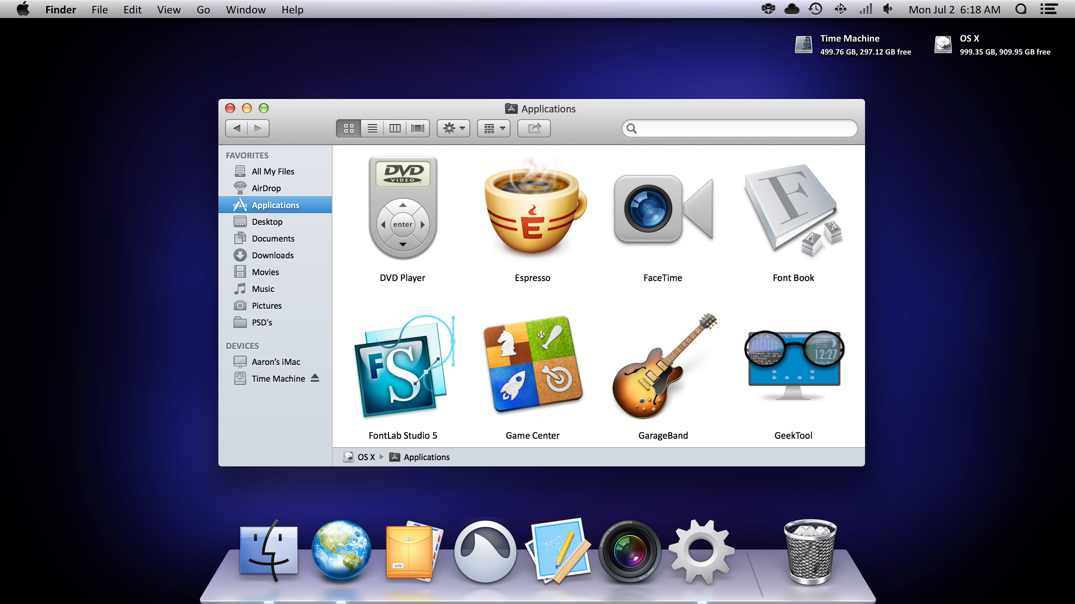Switch to list view
The height and width of the screenshot is (604, 1075).
tap(372, 128)
